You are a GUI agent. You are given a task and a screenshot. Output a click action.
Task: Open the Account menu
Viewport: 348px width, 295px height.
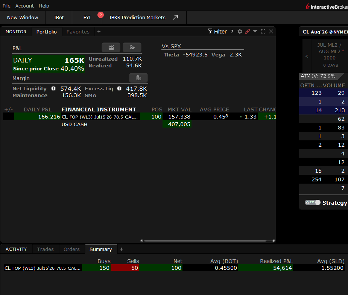pyautogui.click(x=24, y=6)
